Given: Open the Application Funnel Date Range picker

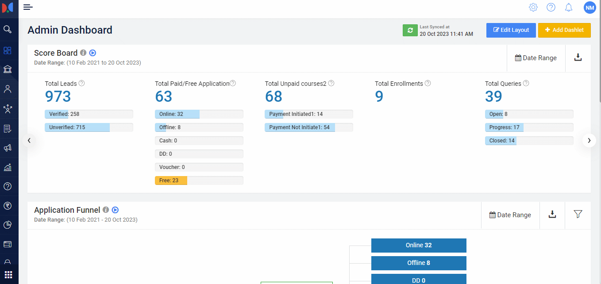Looking at the screenshot, I should coord(510,215).
